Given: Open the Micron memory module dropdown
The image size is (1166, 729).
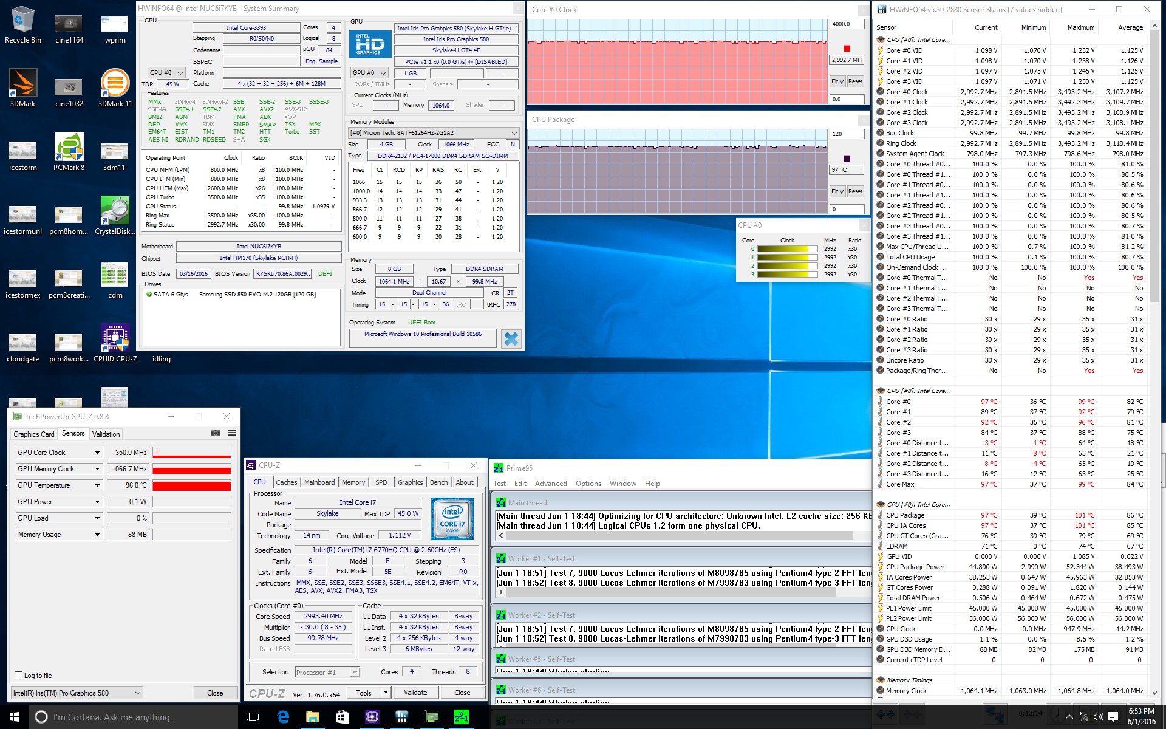Looking at the screenshot, I should tap(514, 133).
